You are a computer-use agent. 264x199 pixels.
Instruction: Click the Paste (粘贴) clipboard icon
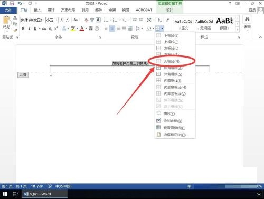7,20
